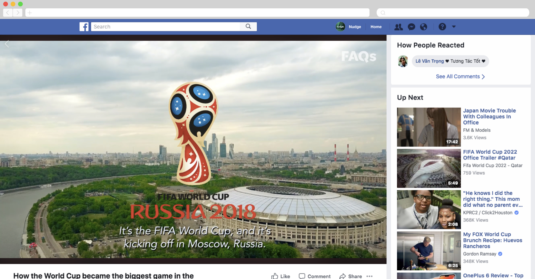Screen dimensions: 535x279
Task: Click the Nudge profile name in the navbar
Action: 355,27
